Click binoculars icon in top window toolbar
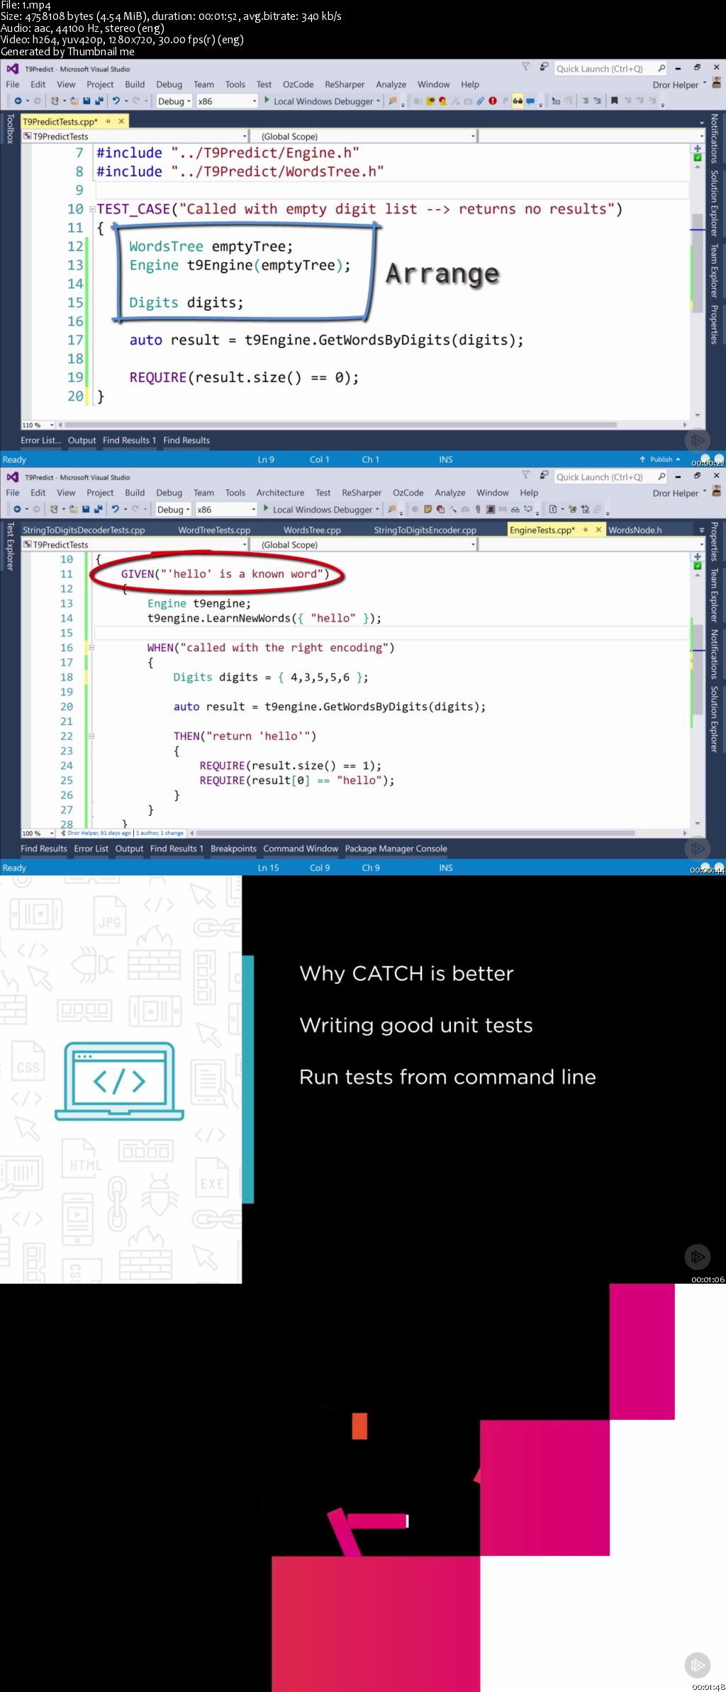Screen dimensions: 726x1692 (x=518, y=101)
